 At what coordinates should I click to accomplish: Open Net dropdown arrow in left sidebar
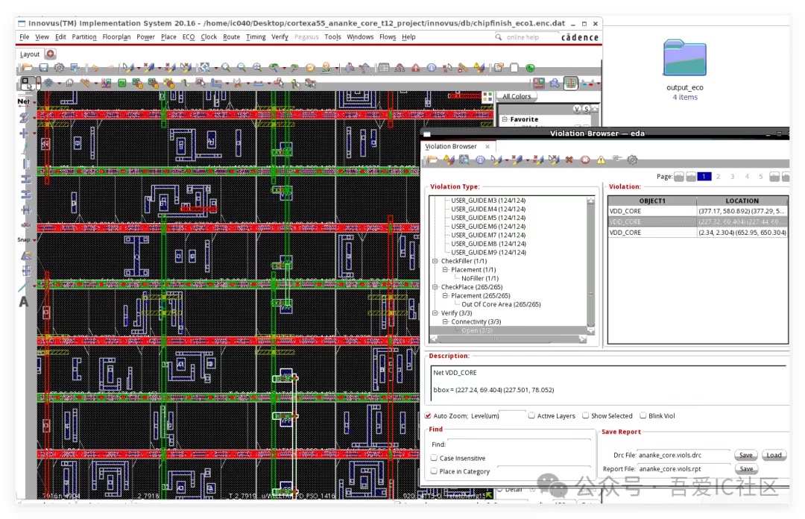(34, 102)
